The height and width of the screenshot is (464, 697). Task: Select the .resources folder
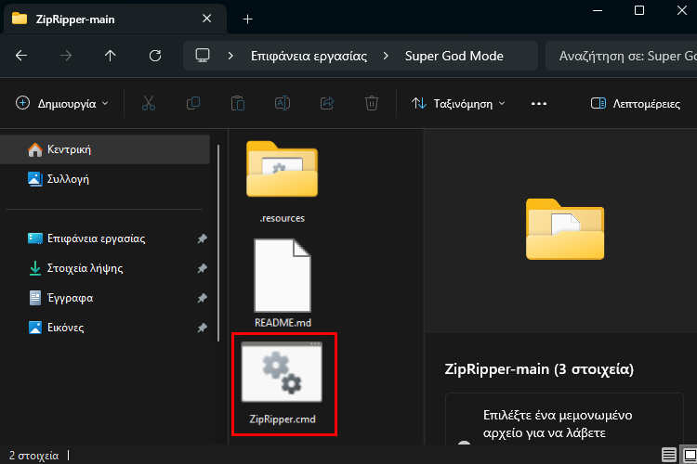click(x=283, y=182)
